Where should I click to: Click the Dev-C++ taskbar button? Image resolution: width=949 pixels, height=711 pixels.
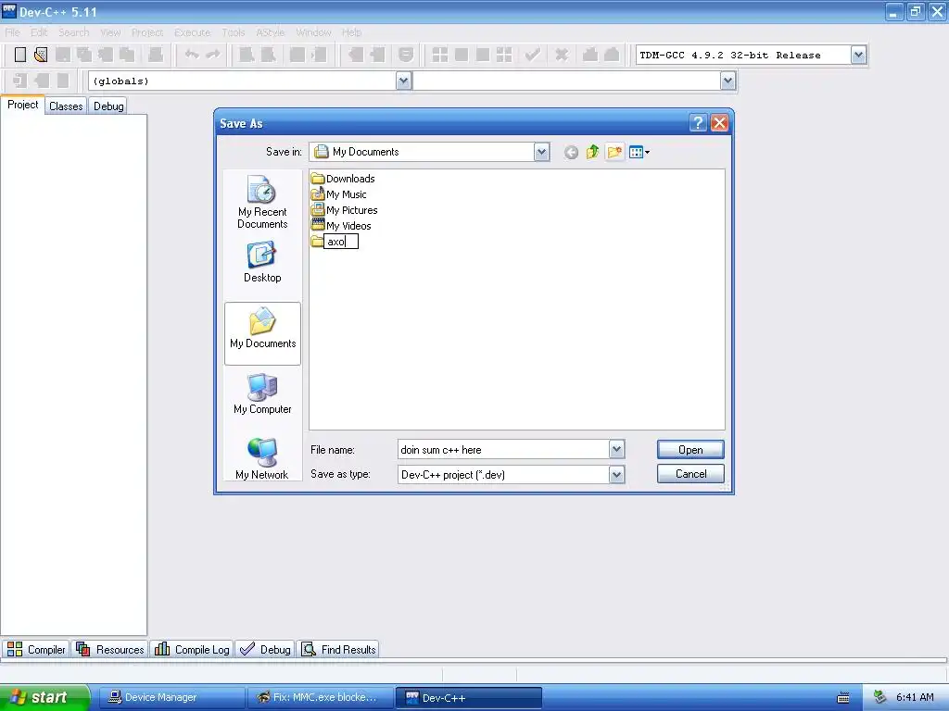468,697
